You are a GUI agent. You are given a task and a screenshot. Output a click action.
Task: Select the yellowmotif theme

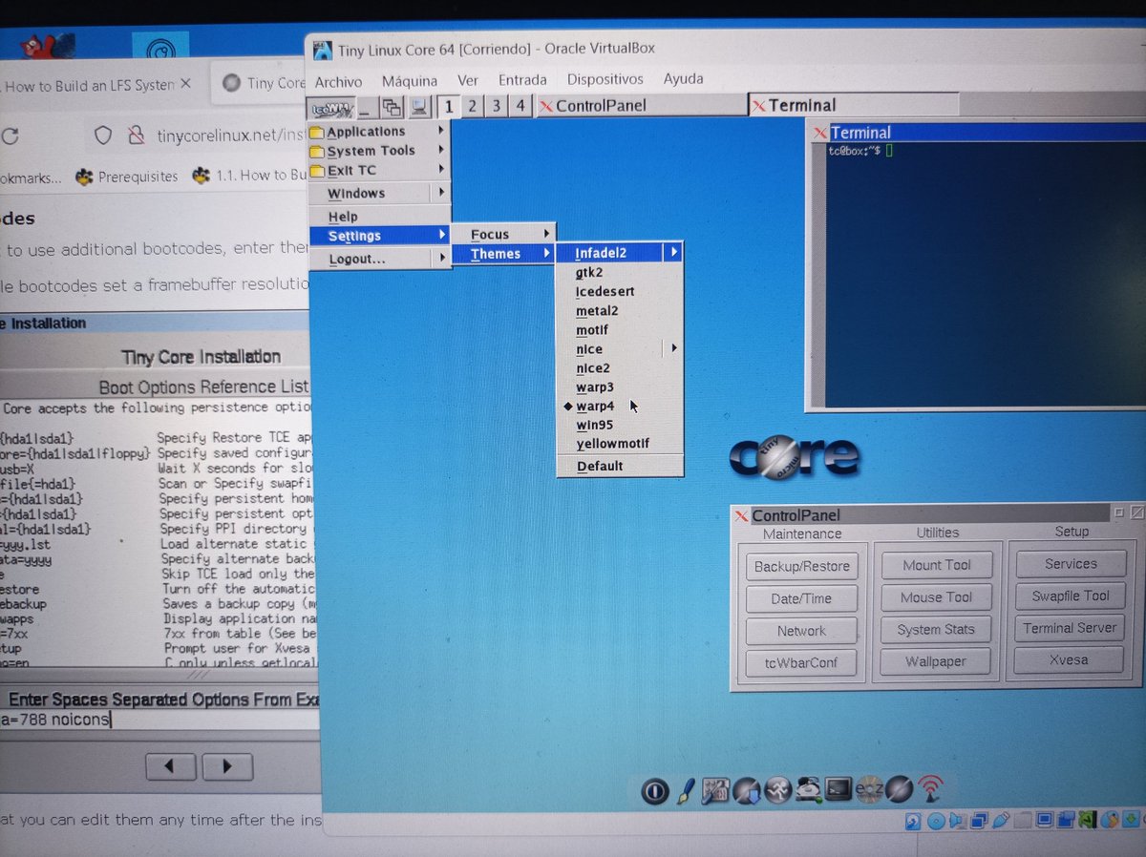coord(619,444)
